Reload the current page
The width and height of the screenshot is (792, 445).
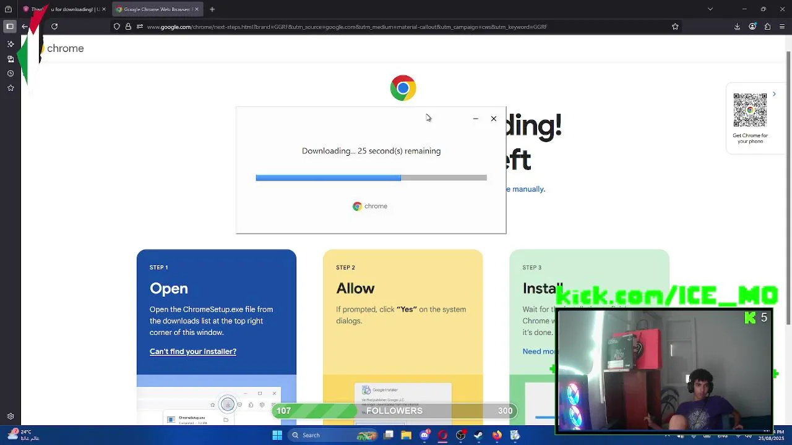click(54, 27)
